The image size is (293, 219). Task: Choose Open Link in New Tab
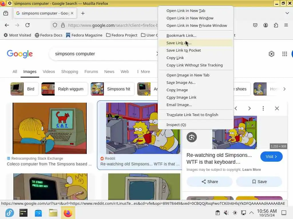[x=196, y=11]
